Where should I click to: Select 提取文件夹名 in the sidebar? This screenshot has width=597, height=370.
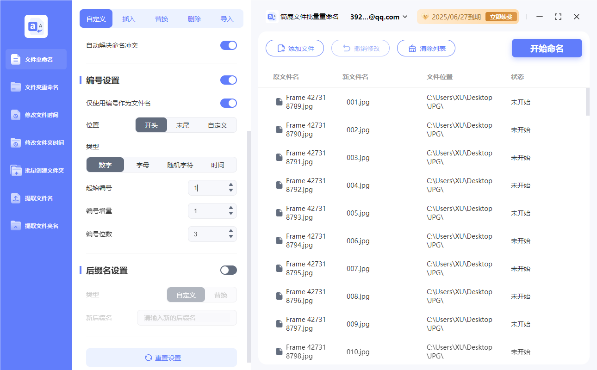coord(36,226)
